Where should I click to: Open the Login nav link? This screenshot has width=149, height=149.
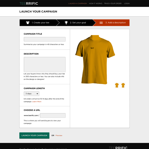127,4
